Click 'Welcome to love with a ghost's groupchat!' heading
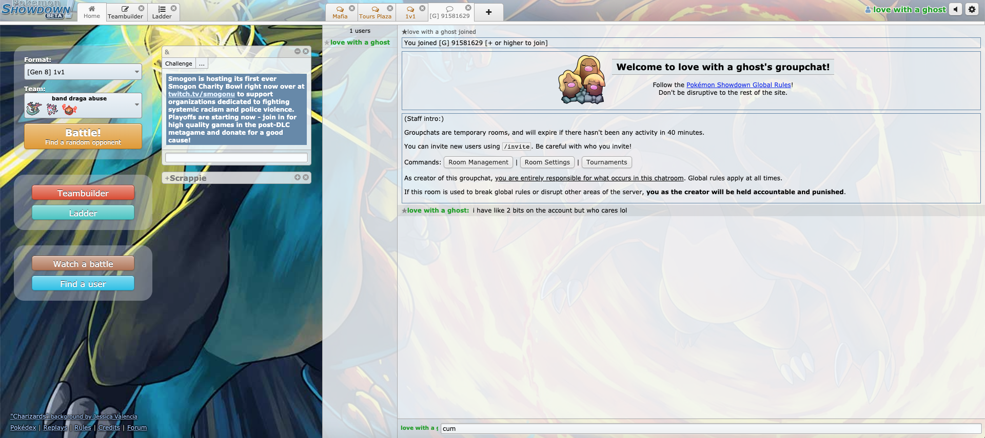This screenshot has height=438, width=985. (x=723, y=67)
